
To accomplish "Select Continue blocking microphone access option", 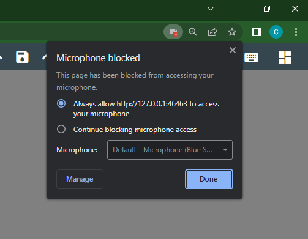I will pyautogui.click(x=61, y=129).
